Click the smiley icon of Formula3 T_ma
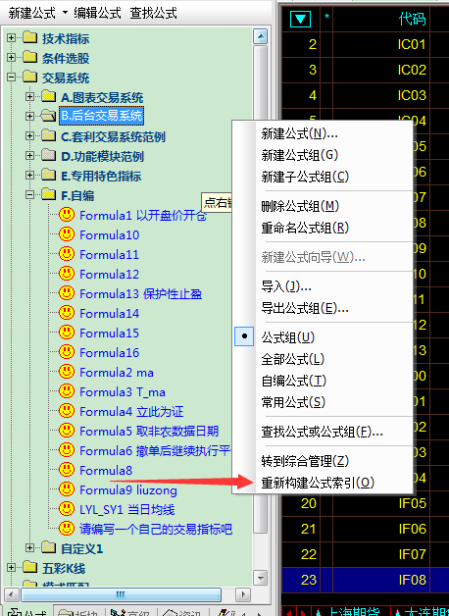 [67, 391]
